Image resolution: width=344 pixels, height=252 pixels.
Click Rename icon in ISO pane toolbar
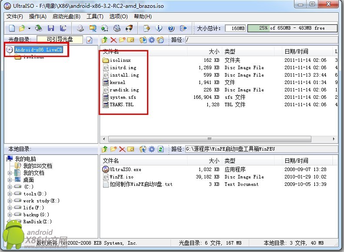point(131,40)
